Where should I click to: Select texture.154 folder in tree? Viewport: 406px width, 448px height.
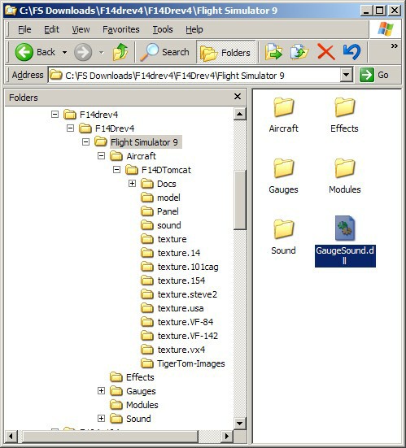pyautogui.click(x=173, y=281)
